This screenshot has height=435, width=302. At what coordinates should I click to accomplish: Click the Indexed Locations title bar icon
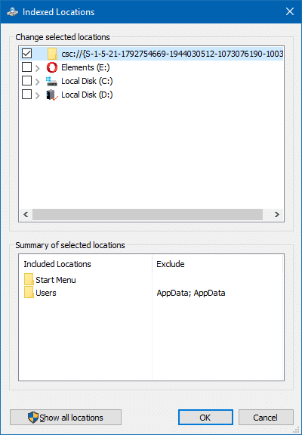click(x=12, y=12)
